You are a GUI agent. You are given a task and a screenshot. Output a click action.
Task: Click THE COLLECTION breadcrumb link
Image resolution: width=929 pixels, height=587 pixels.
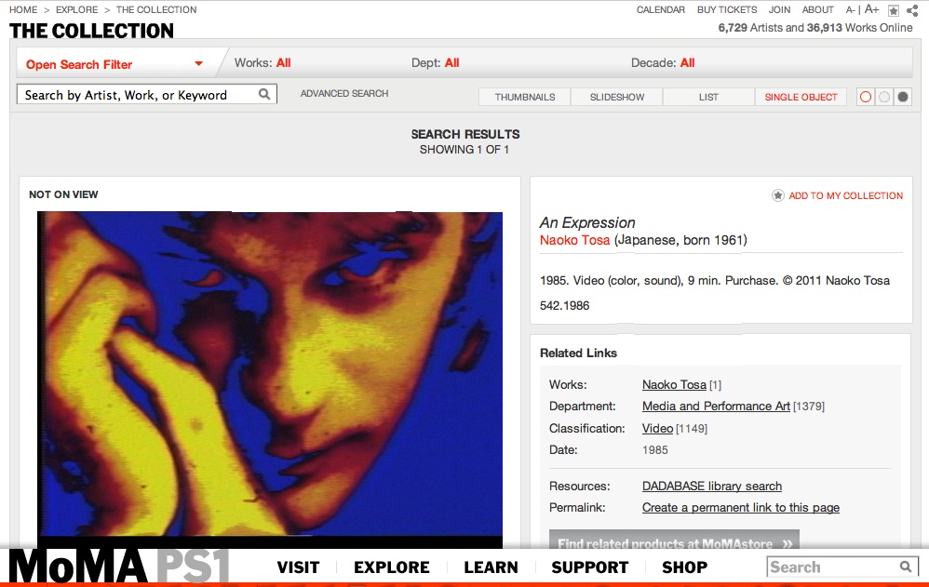tap(156, 9)
